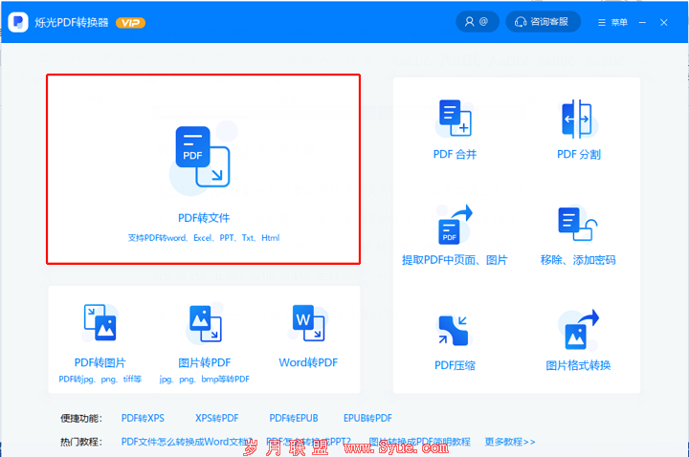Click the text PDF转jpg、png、tiff等
The height and width of the screenshot is (457, 689).
tap(100, 379)
